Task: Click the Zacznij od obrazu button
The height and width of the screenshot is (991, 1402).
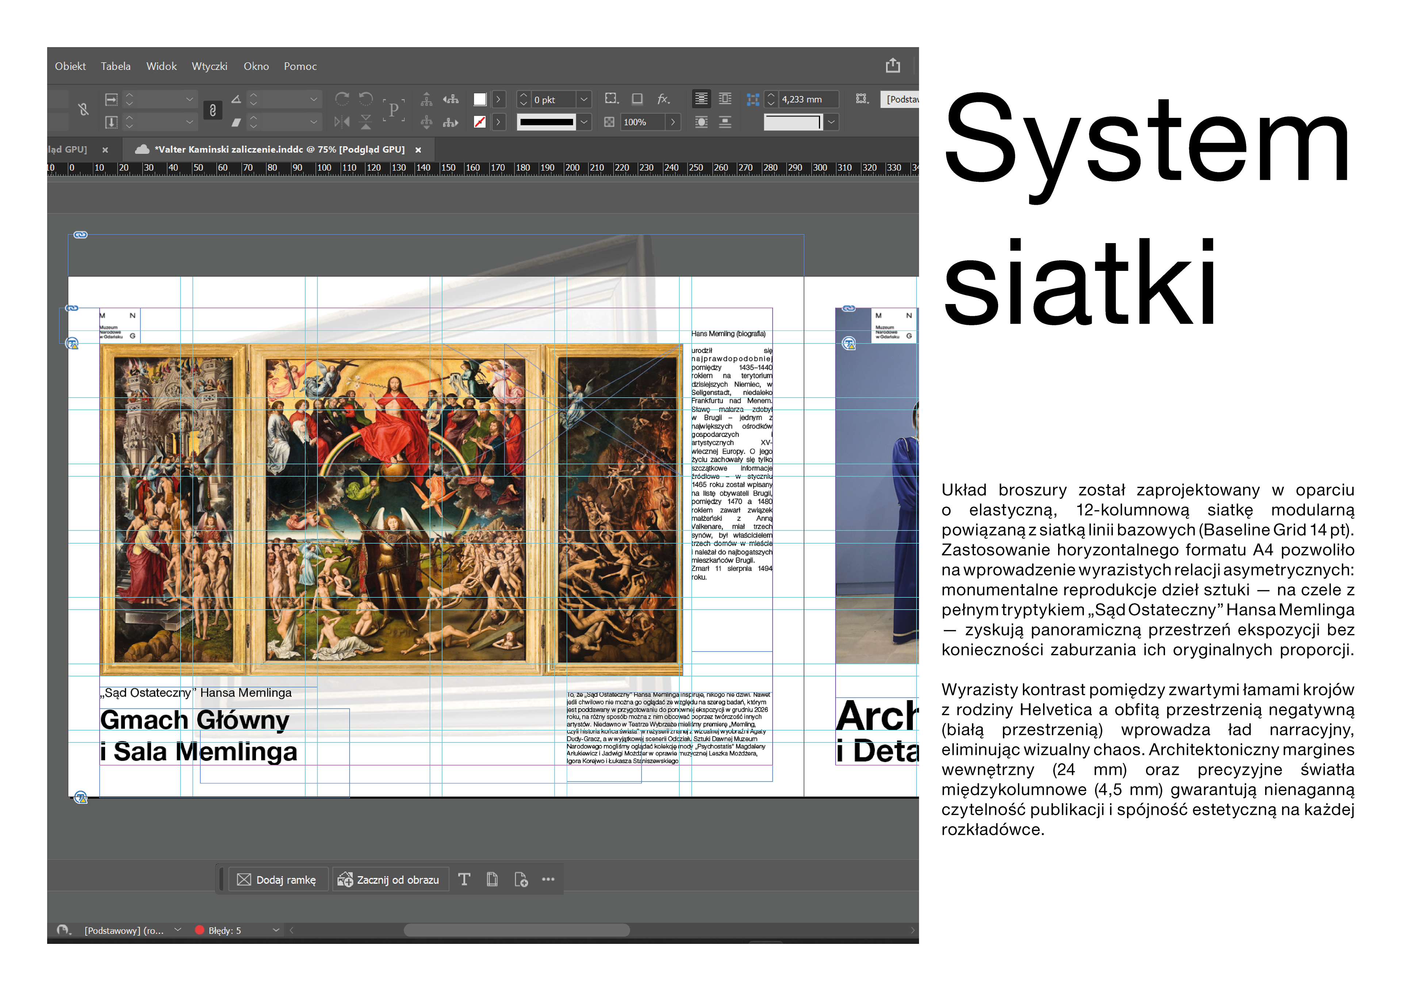Action: [x=390, y=879]
